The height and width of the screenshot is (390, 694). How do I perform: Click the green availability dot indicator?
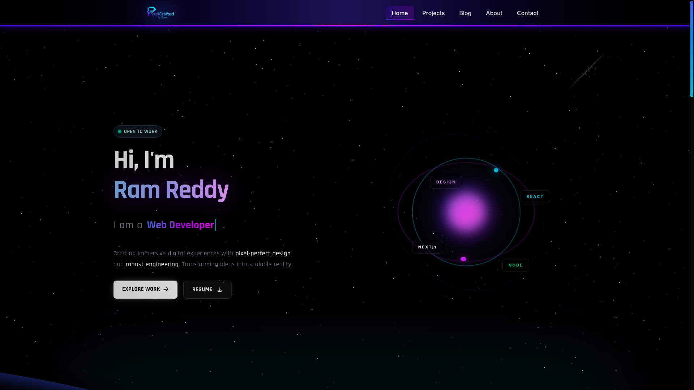120,131
